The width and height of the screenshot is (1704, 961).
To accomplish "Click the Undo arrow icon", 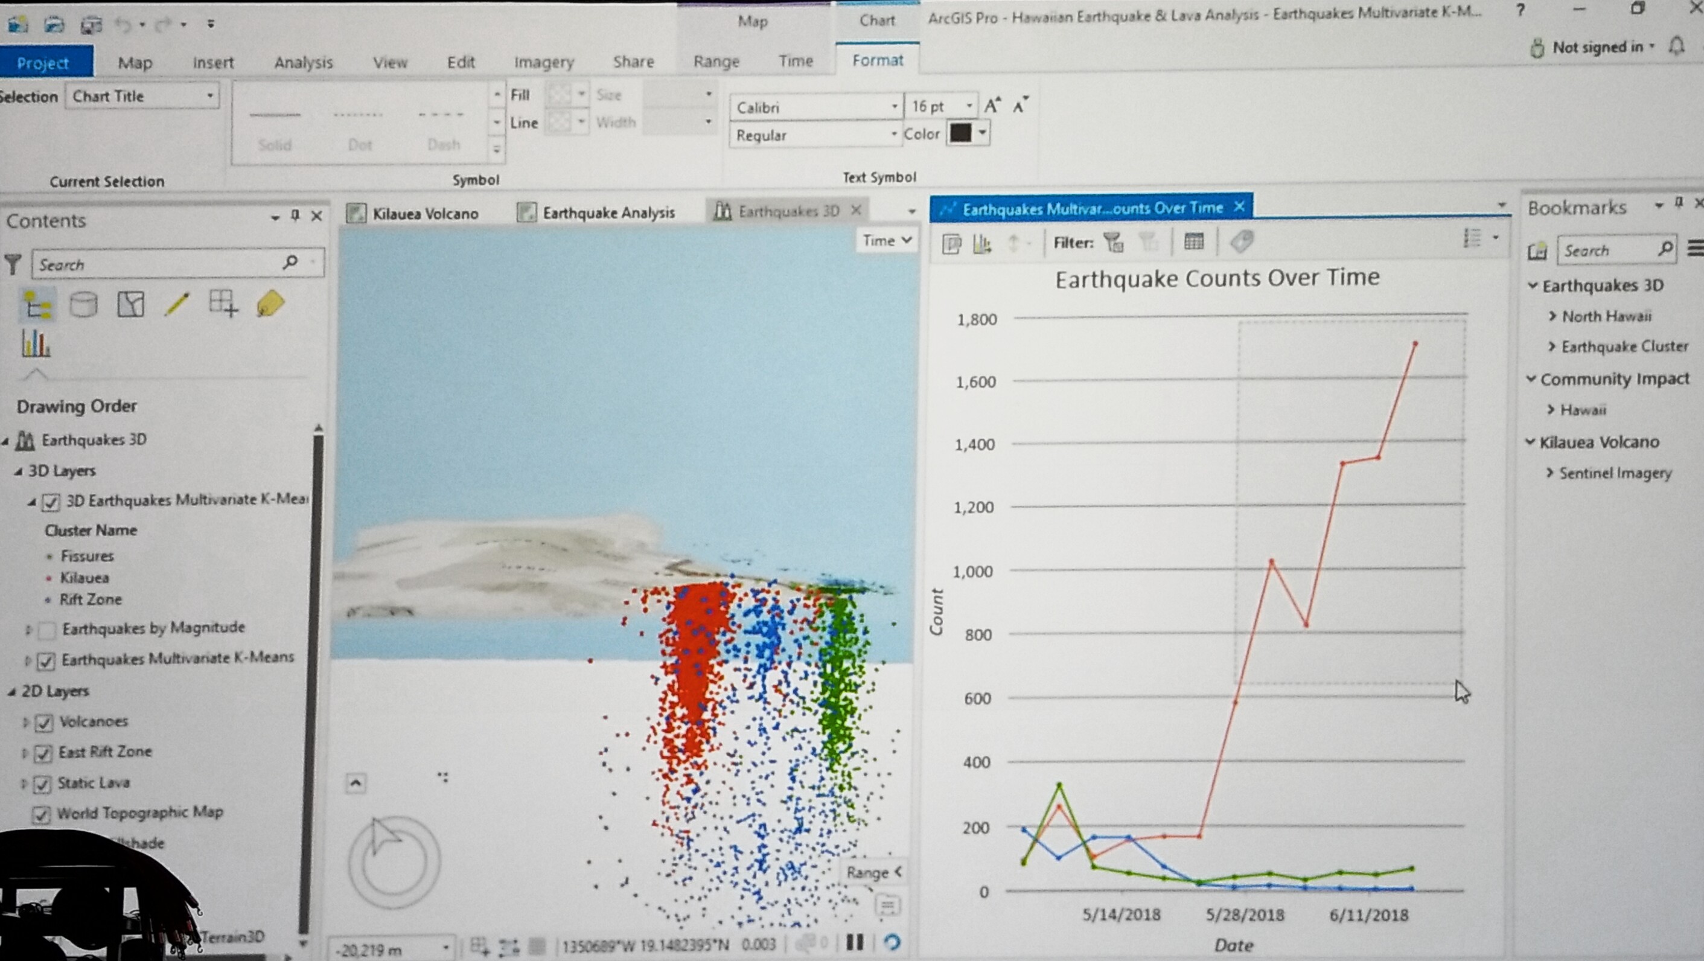I will pyautogui.click(x=124, y=25).
